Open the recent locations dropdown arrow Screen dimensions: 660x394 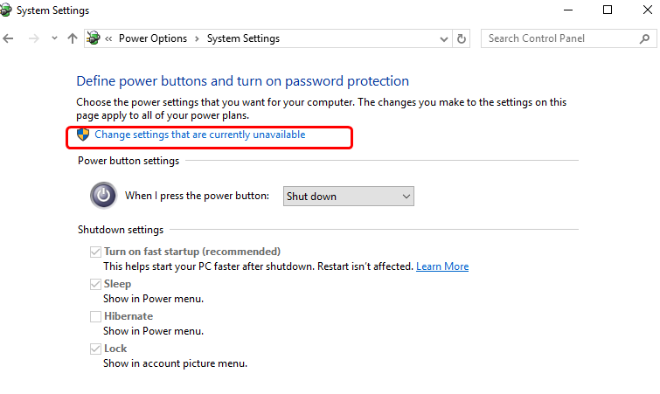coord(54,39)
